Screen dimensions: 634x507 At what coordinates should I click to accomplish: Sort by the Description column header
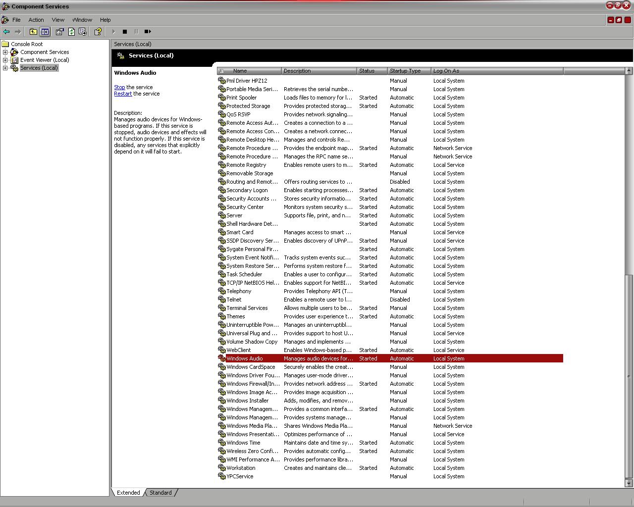[x=319, y=71]
